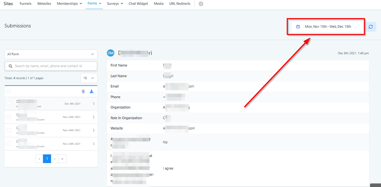Image resolution: width=381 pixels, height=187 pixels.
Task: Check the box for first Nov 24th submission
Action: (9, 117)
